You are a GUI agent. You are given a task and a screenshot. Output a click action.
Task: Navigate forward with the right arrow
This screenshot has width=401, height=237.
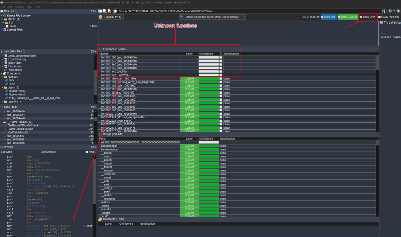398,11
